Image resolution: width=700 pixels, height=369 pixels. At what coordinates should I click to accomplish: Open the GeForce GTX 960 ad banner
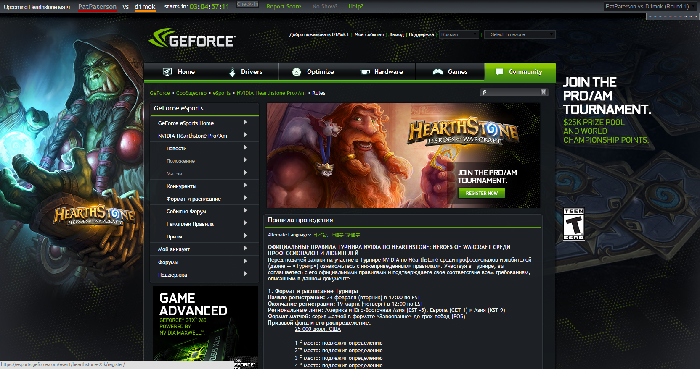pyautogui.click(x=205, y=323)
